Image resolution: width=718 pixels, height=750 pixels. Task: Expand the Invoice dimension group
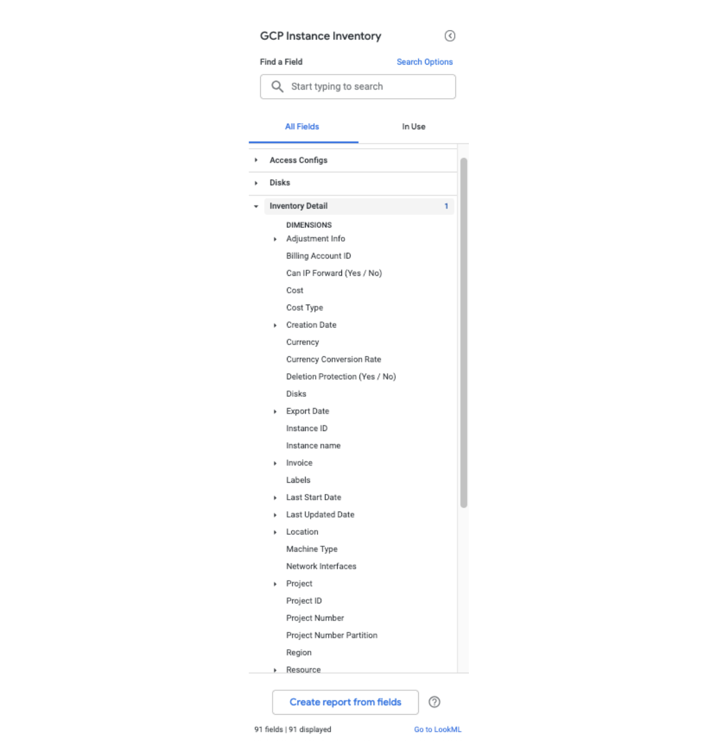(275, 463)
